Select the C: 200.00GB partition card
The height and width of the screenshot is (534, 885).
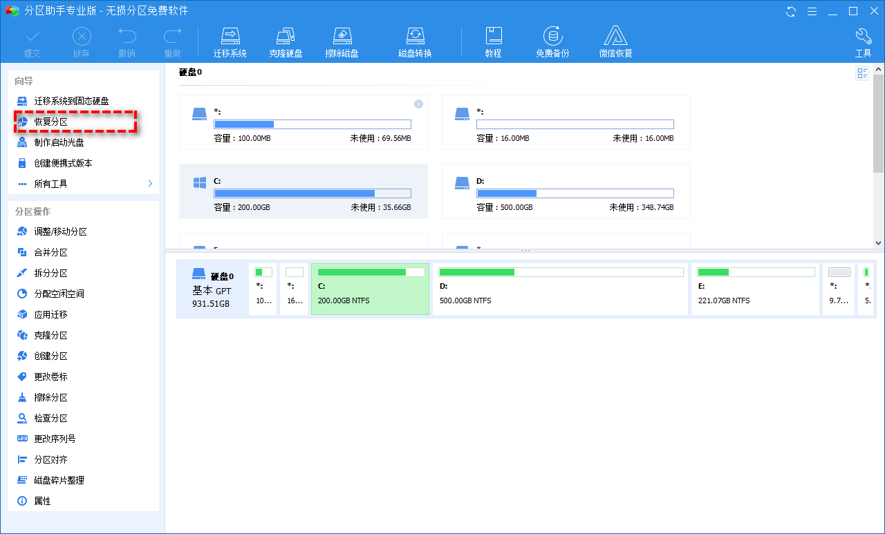pyautogui.click(x=304, y=191)
